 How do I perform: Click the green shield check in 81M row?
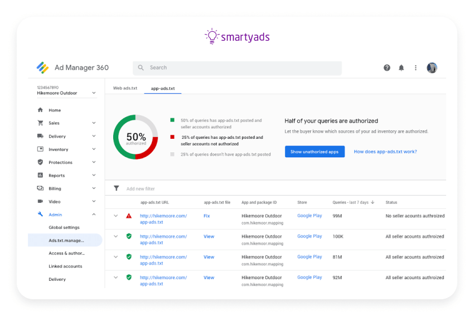tap(129, 257)
